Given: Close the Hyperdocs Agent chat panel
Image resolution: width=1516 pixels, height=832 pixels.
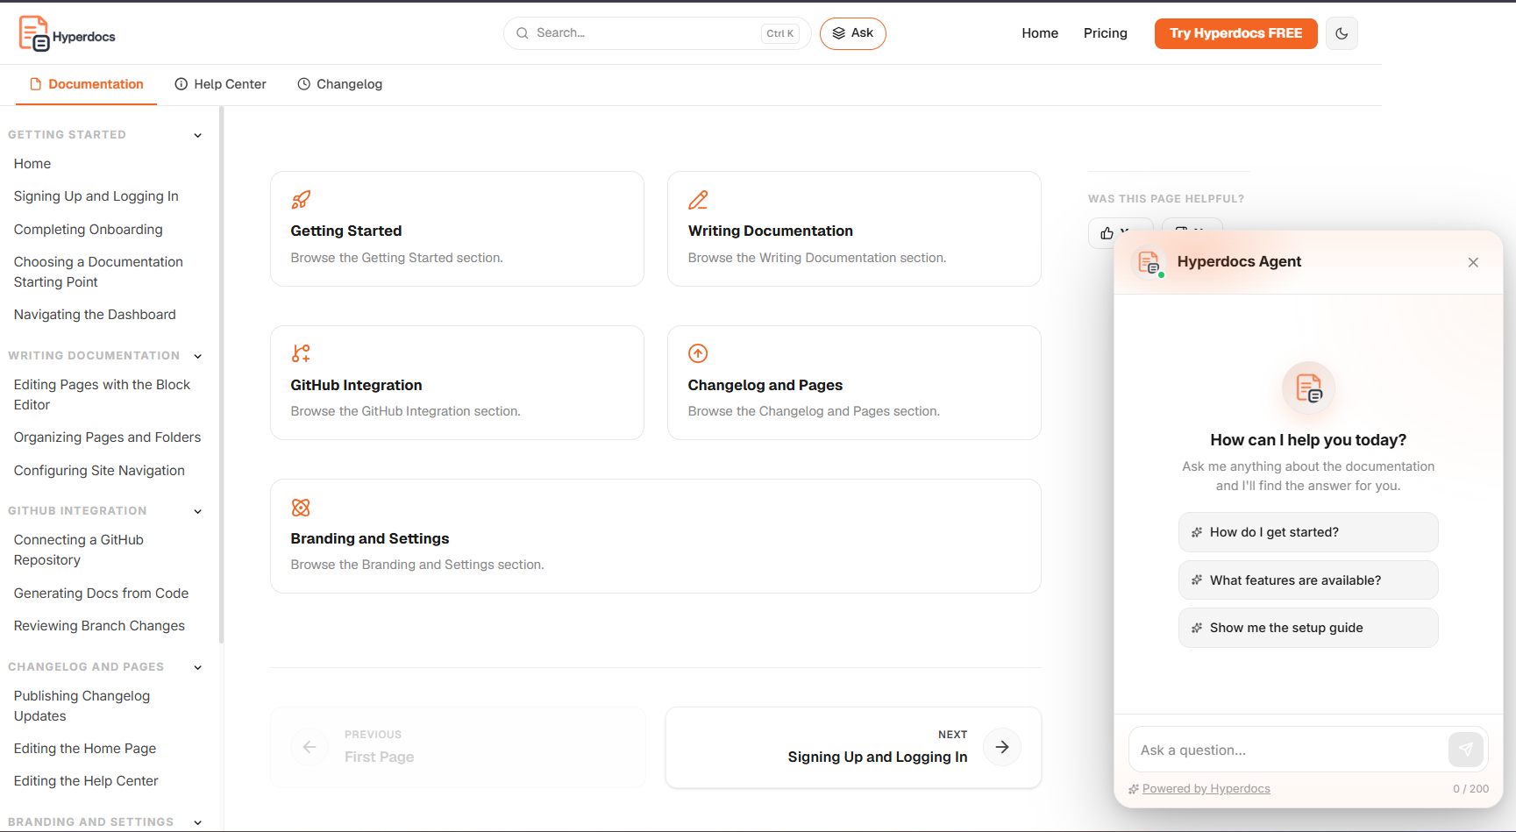Looking at the screenshot, I should 1473,262.
